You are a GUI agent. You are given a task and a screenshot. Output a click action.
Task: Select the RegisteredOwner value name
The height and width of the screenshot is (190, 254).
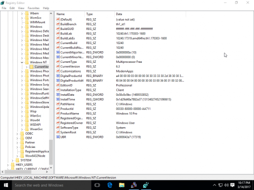[72, 123]
